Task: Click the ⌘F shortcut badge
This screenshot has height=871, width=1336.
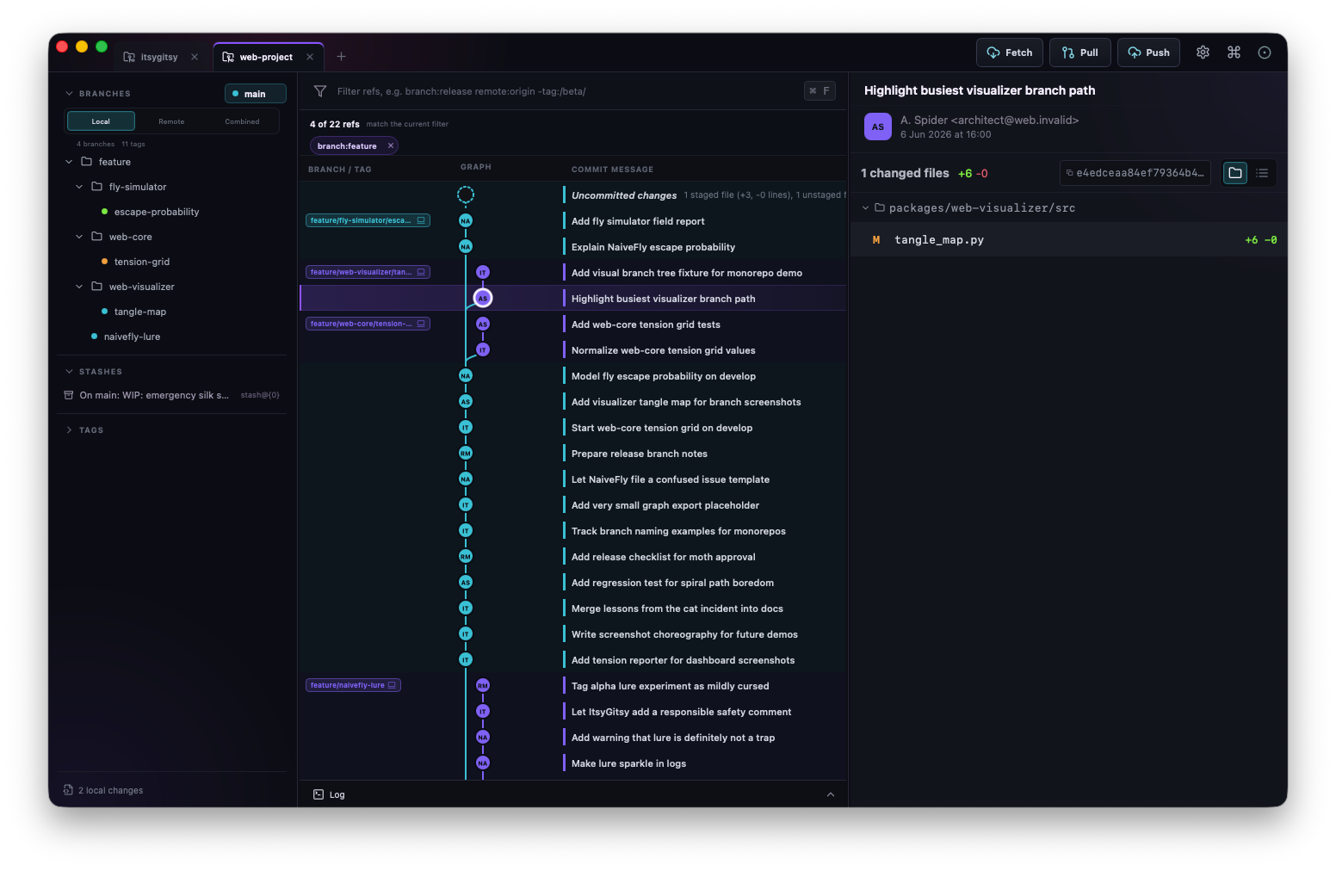Action: [820, 91]
